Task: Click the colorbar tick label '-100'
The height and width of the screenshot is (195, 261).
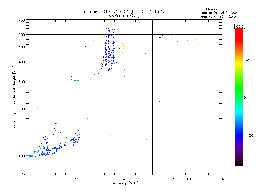Action: [x=248, y=136]
